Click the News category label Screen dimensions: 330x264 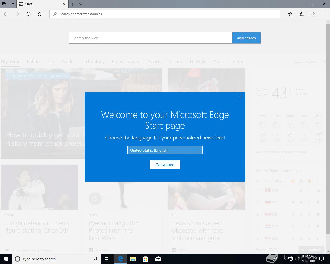point(93,215)
